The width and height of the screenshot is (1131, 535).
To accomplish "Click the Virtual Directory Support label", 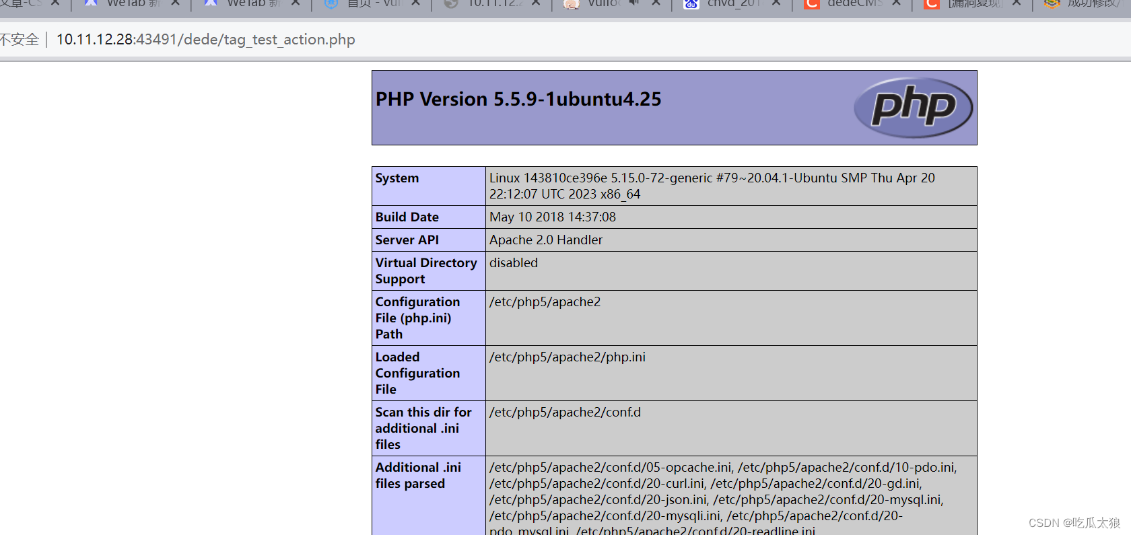I will coord(426,271).
